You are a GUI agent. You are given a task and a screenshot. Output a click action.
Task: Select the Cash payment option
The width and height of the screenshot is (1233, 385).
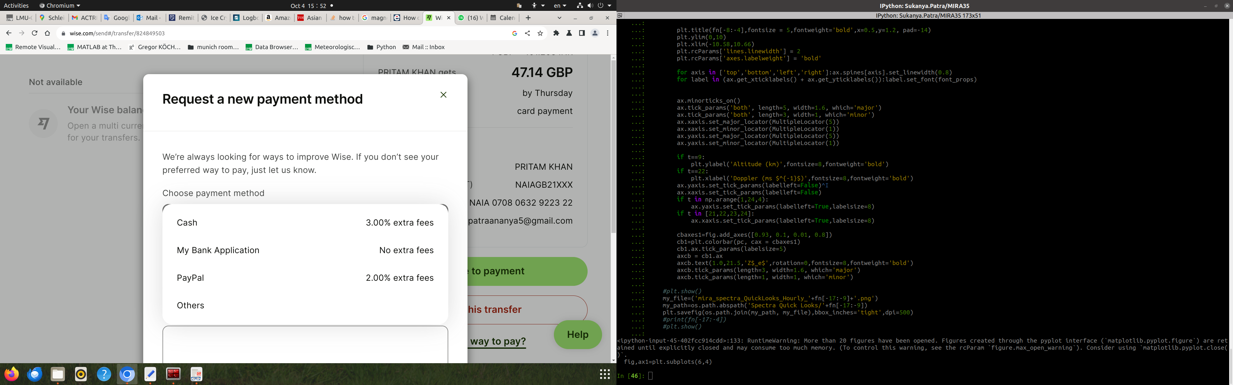[x=305, y=222]
